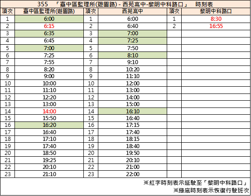The image size is (251, 196).
Task: Select the 355 route timetable title
Action: point(125,5)
